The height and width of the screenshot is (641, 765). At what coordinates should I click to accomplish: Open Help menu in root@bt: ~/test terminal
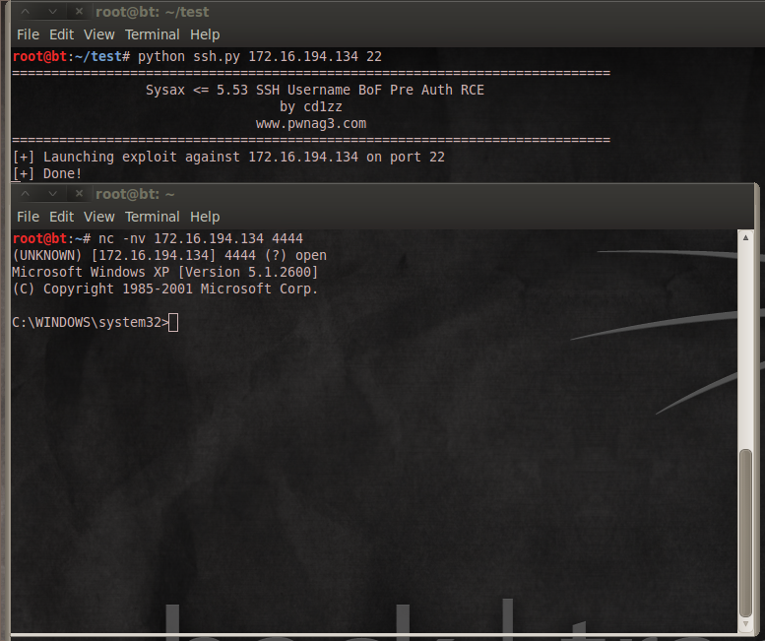coord(205,35)
